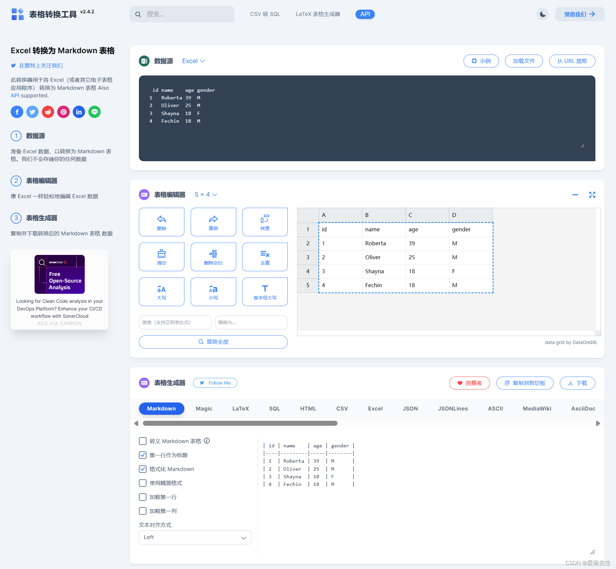This screenshot has height=569, width=616.
Task: Switch to the MediaWiki tab
Action: [x=537, y=408]
